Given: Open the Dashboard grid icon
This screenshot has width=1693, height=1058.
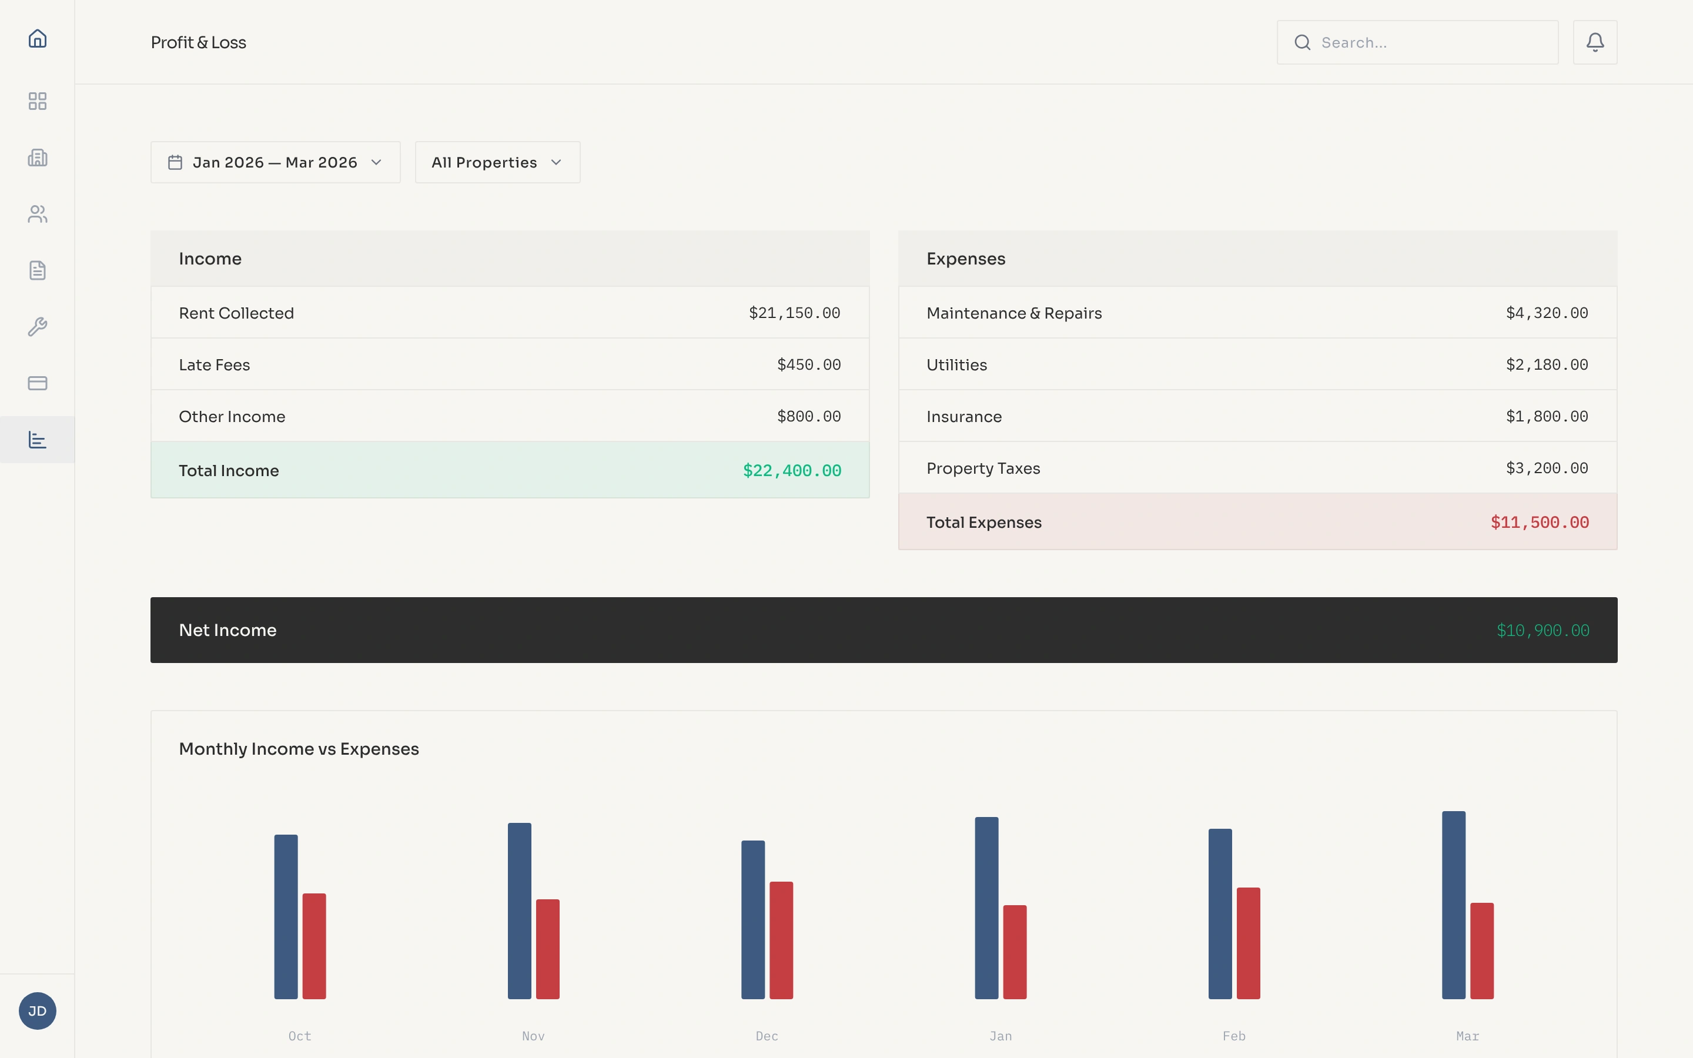Looking at the screenshot, I should 37,102.
